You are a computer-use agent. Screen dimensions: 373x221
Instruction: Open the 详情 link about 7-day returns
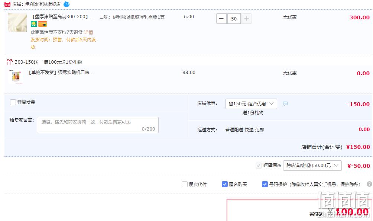pos(88,32)
